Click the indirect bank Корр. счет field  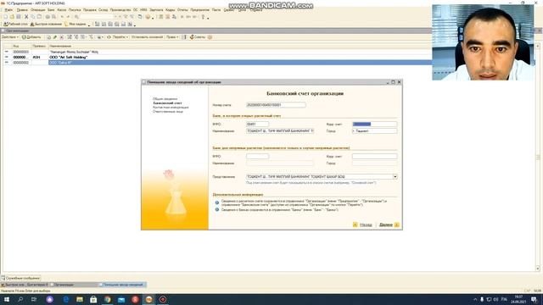375,156
